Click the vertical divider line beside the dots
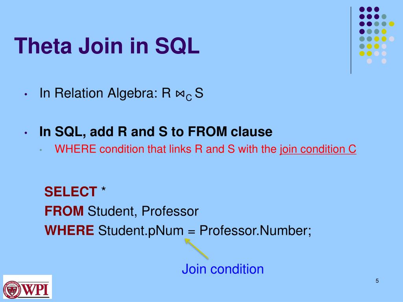This screenshot has height=302, width=403. click(351, 41)
